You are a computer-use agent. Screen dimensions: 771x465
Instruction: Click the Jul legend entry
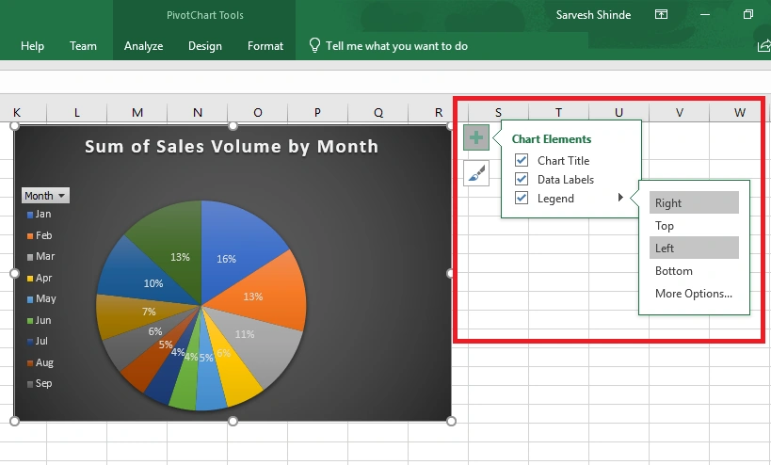click(38, 341)
